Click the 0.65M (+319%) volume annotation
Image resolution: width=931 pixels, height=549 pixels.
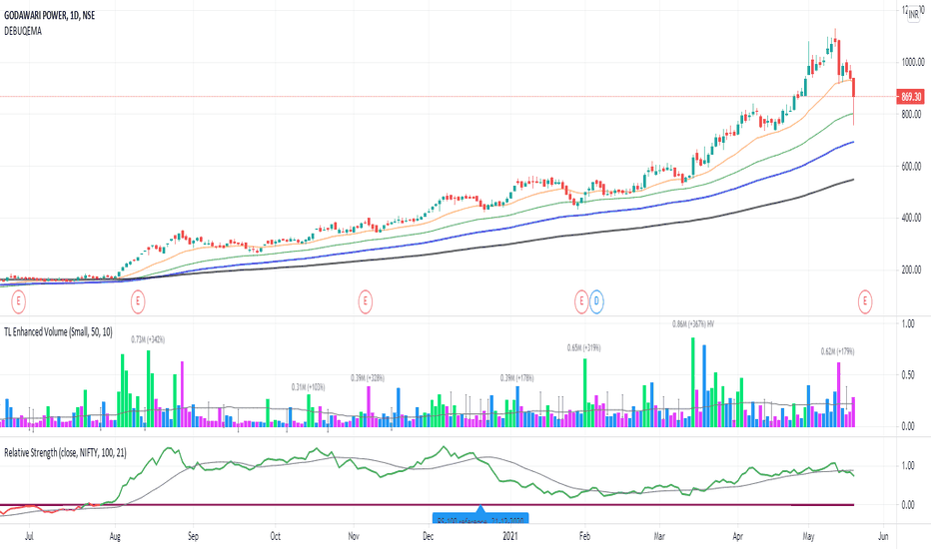(583, 347)
